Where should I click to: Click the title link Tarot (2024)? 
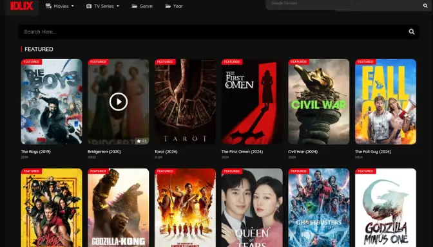[166, 152]
